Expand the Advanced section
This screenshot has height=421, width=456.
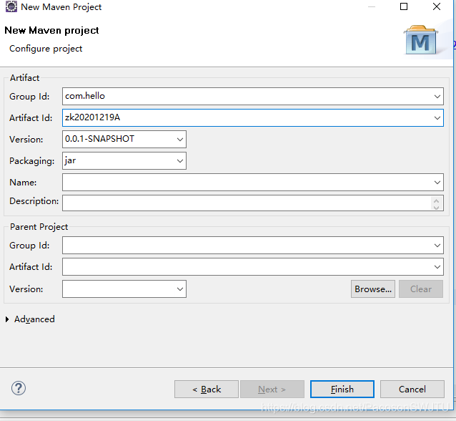(7, 319)
